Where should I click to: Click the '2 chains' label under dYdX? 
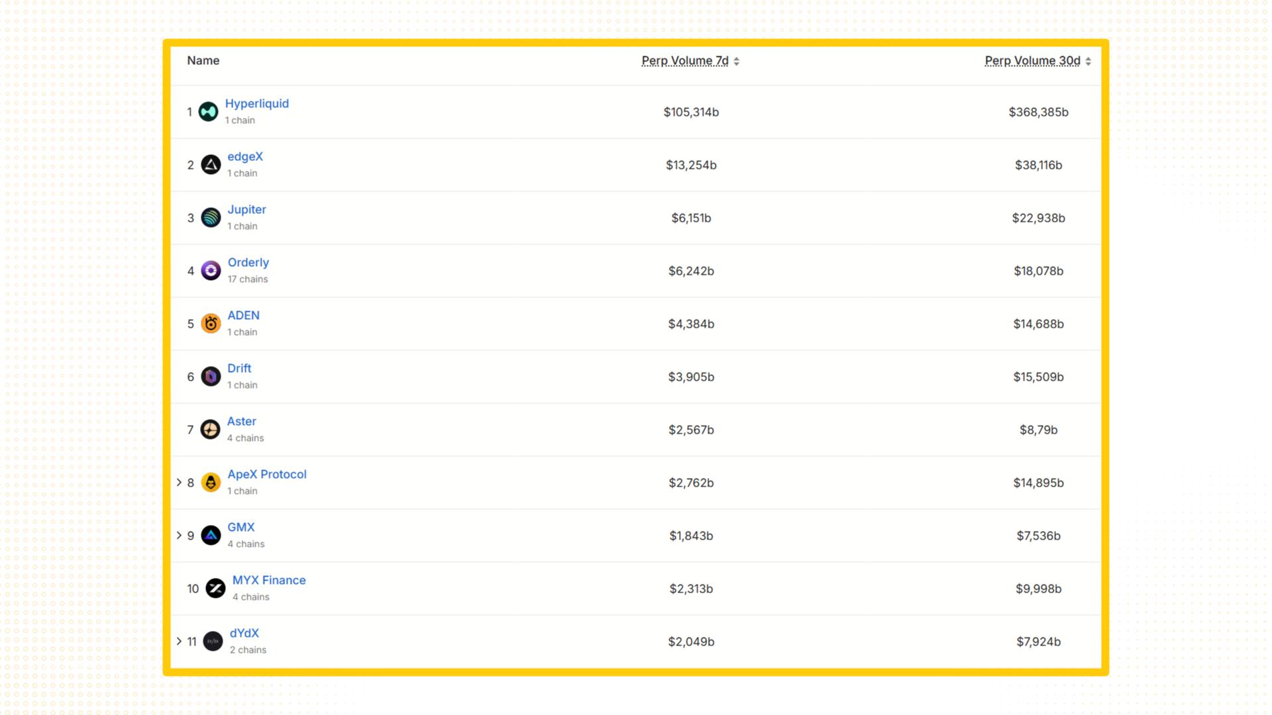tap(248, 650)
